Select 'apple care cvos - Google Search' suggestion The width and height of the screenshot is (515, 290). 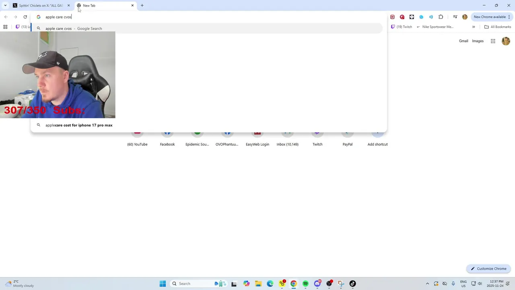[206, 29]
